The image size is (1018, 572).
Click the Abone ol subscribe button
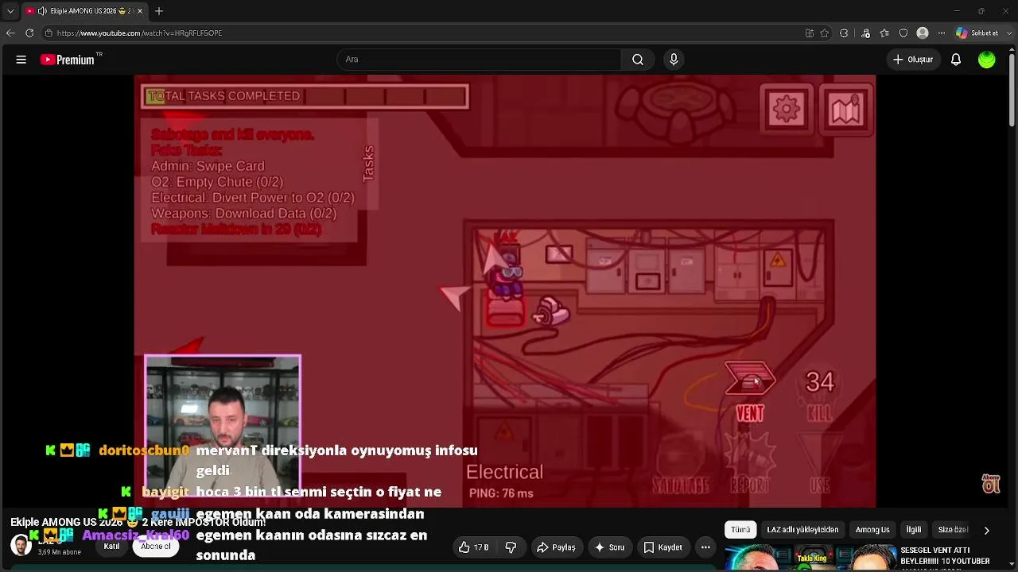coord(156,547)
